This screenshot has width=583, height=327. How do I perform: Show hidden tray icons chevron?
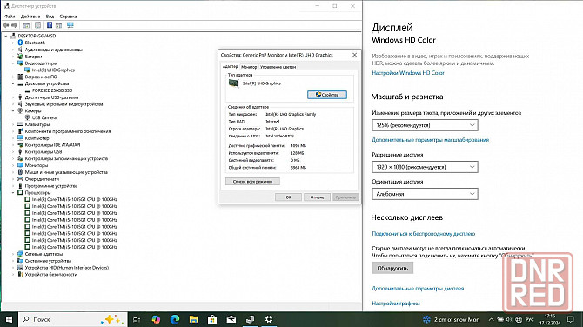(491, 319)
